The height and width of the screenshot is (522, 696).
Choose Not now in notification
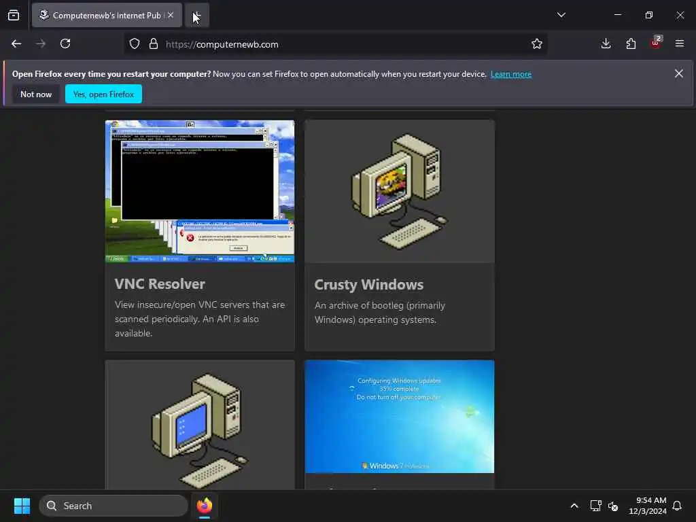(36, 94)
